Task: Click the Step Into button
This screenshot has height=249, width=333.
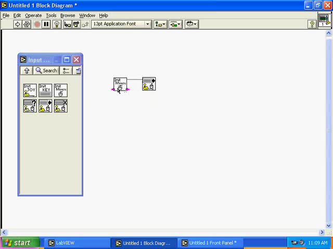Action: tap(68, 24)
